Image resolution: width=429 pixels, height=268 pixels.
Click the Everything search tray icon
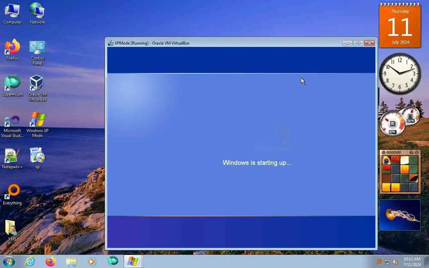coord(379,262)
